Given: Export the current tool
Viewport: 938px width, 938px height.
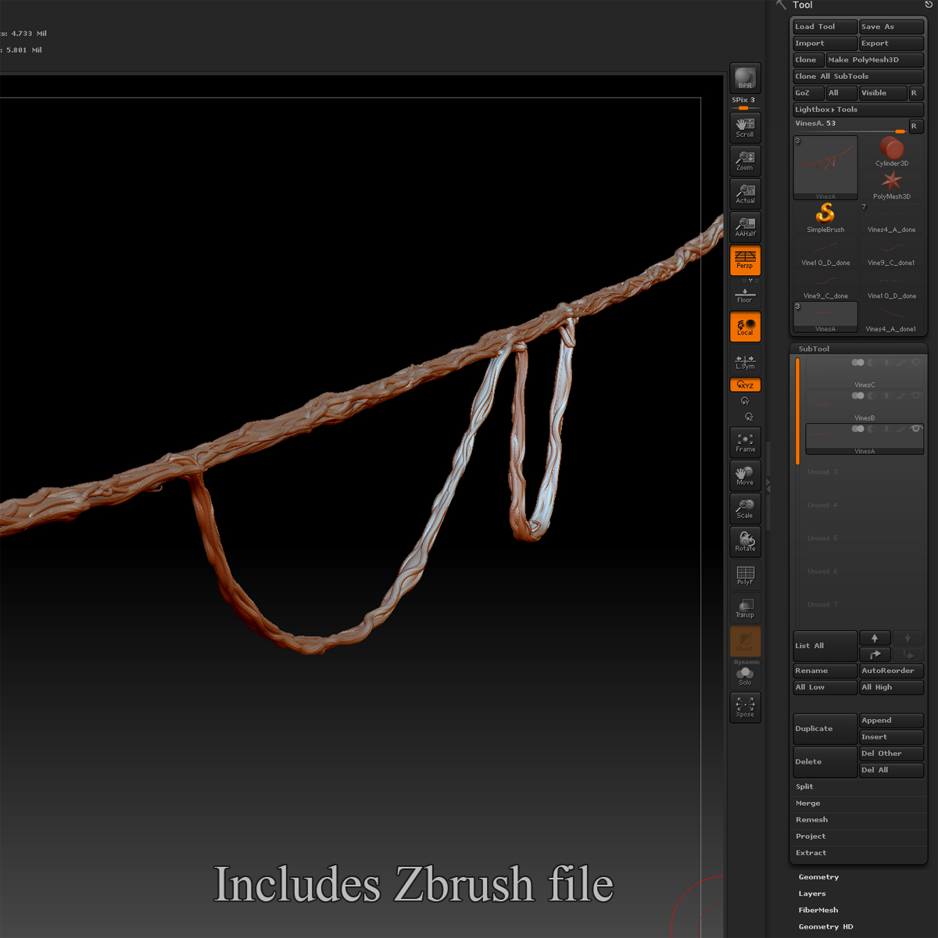Looking at the screenshot, I should click(891, 44).
